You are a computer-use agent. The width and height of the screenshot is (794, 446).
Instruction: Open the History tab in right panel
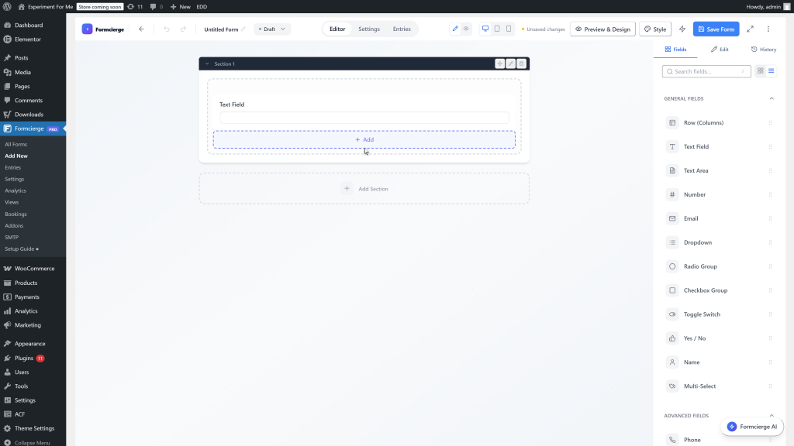tap(764, 49)
